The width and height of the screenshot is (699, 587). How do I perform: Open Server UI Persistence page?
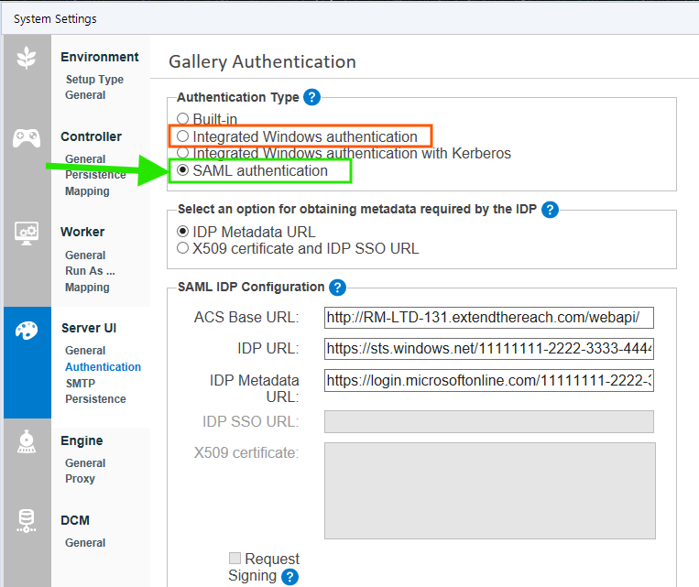(x=95, y=399)
